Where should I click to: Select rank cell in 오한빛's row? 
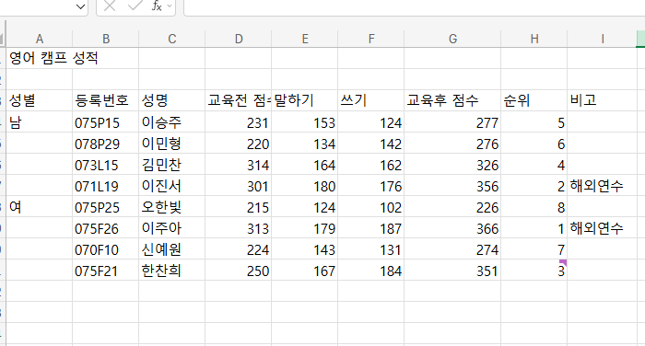[534, 207]
